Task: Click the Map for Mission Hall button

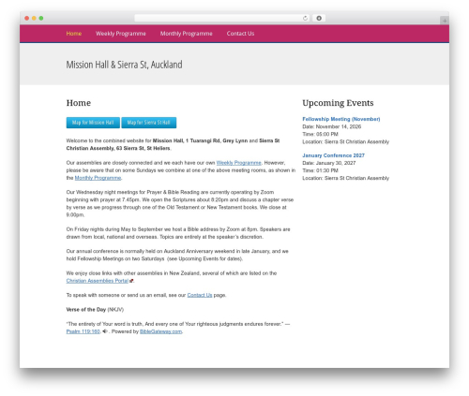Action: 93,123
